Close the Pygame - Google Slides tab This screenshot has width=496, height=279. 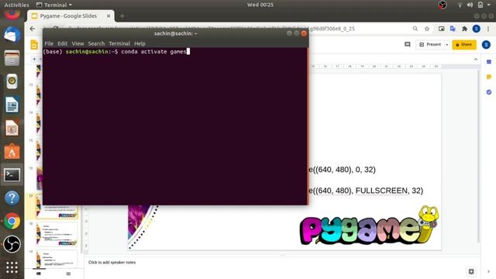click(x=108, y=15)
